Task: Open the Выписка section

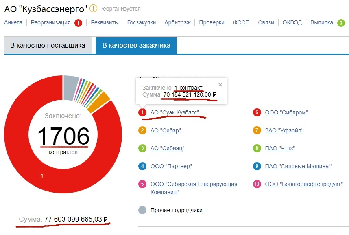Action: tap(322, 22)
